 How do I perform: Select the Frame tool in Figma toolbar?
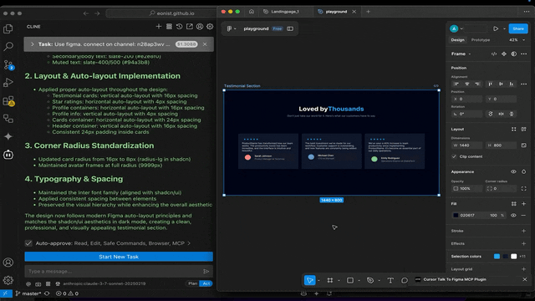[330, 280]
